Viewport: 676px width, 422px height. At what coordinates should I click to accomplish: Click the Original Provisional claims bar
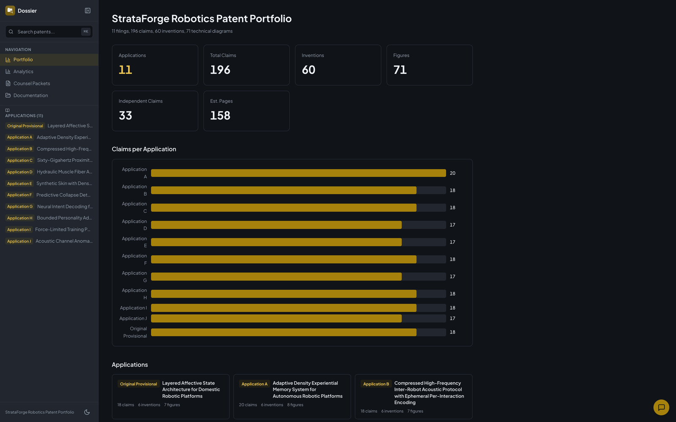pyautogui.click(x=283, y=332)
